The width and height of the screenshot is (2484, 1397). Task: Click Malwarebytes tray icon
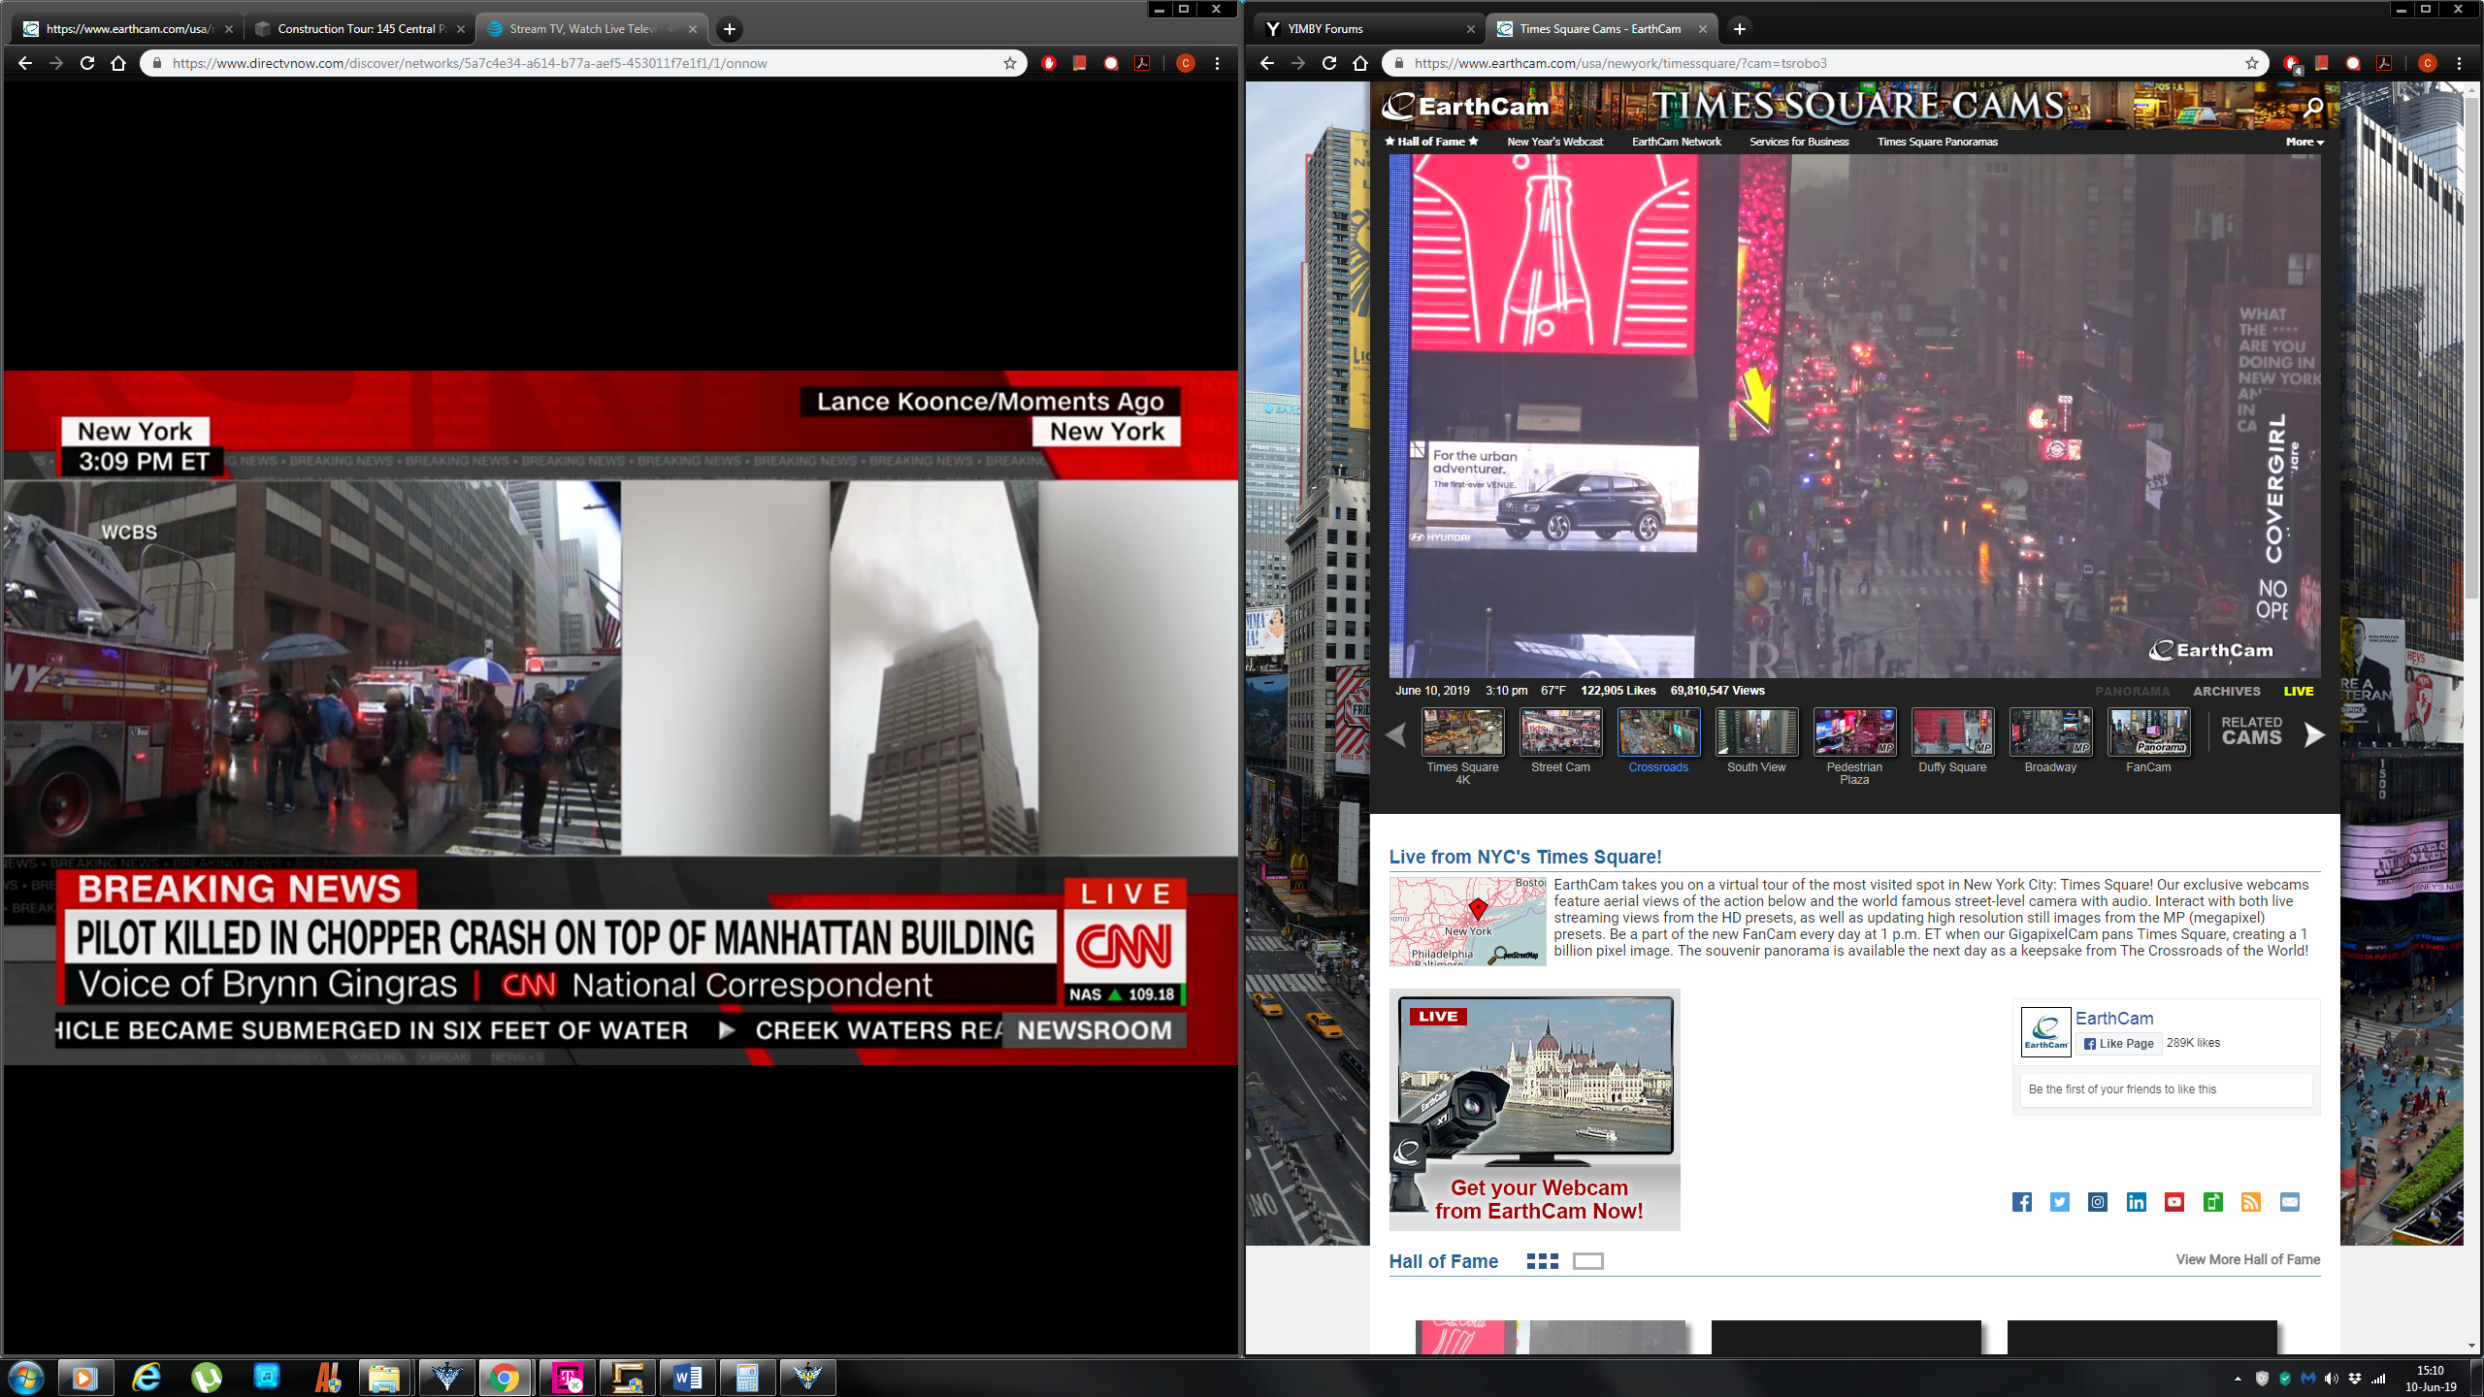click(2307, 1379)
